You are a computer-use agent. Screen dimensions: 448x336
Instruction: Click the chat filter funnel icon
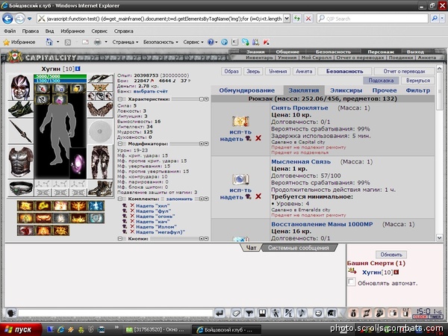coord(249,314)
